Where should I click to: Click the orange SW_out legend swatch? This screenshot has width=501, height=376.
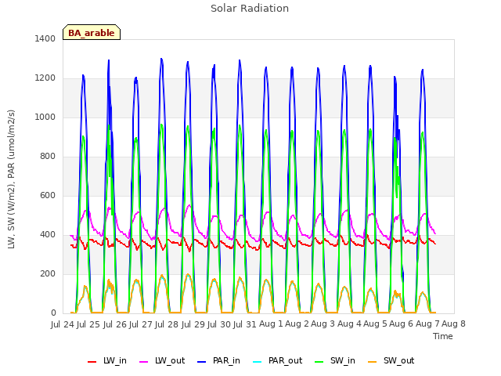coord(372,362)
